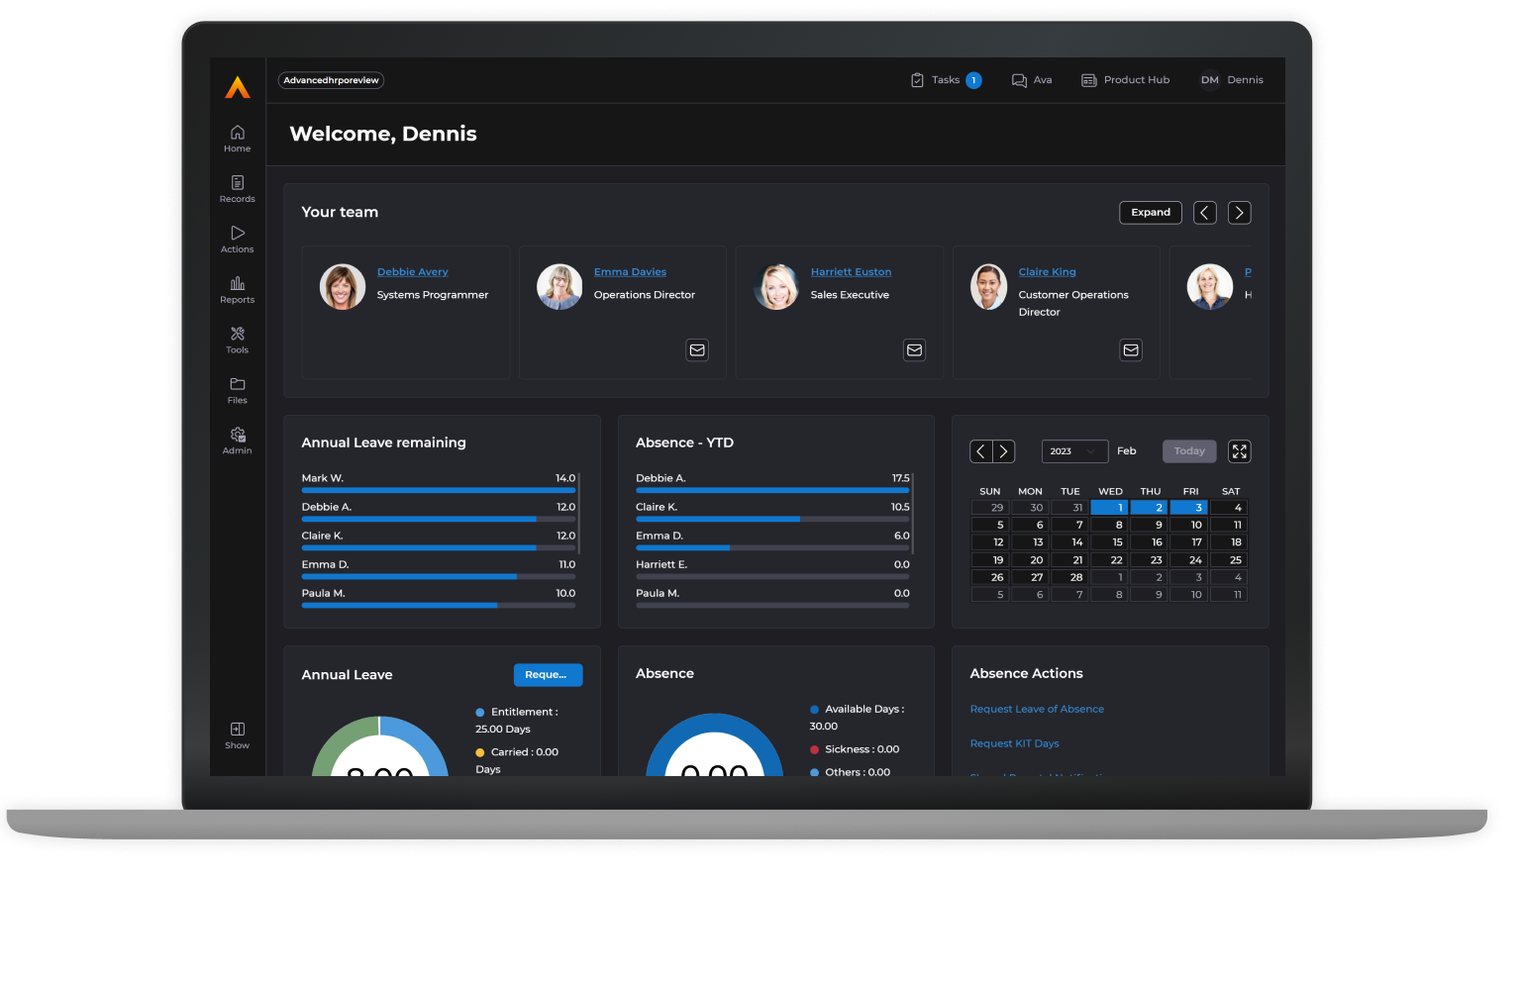Go to previous calendar month
The width and height of the screenshot is (1523, 982).
980,451
